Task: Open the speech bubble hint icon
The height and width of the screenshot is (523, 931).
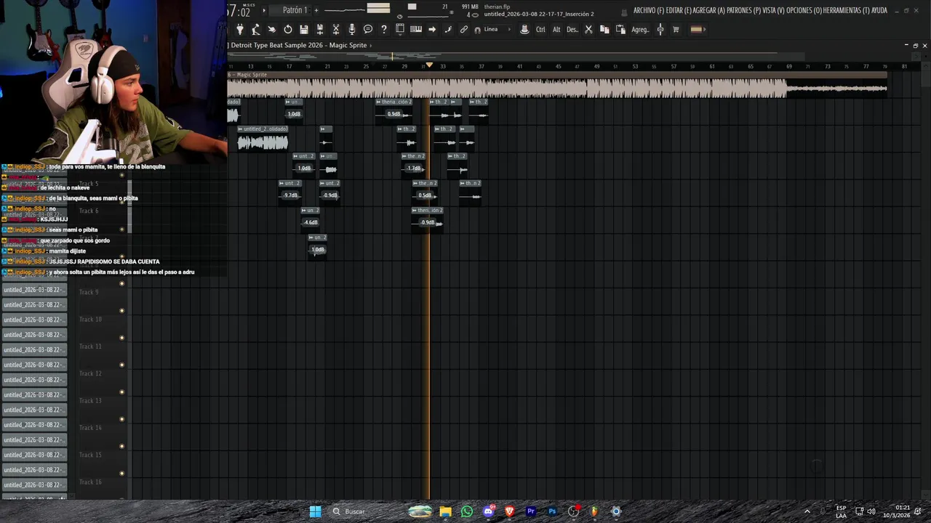Action: point(368,29)
